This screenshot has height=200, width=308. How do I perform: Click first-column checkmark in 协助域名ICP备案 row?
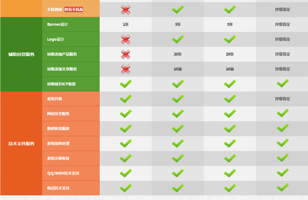[126, 84]
